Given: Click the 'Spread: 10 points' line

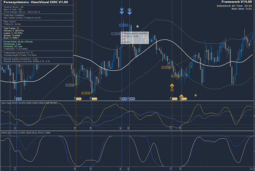Looking at the screenshot, I should click(12, 36).
